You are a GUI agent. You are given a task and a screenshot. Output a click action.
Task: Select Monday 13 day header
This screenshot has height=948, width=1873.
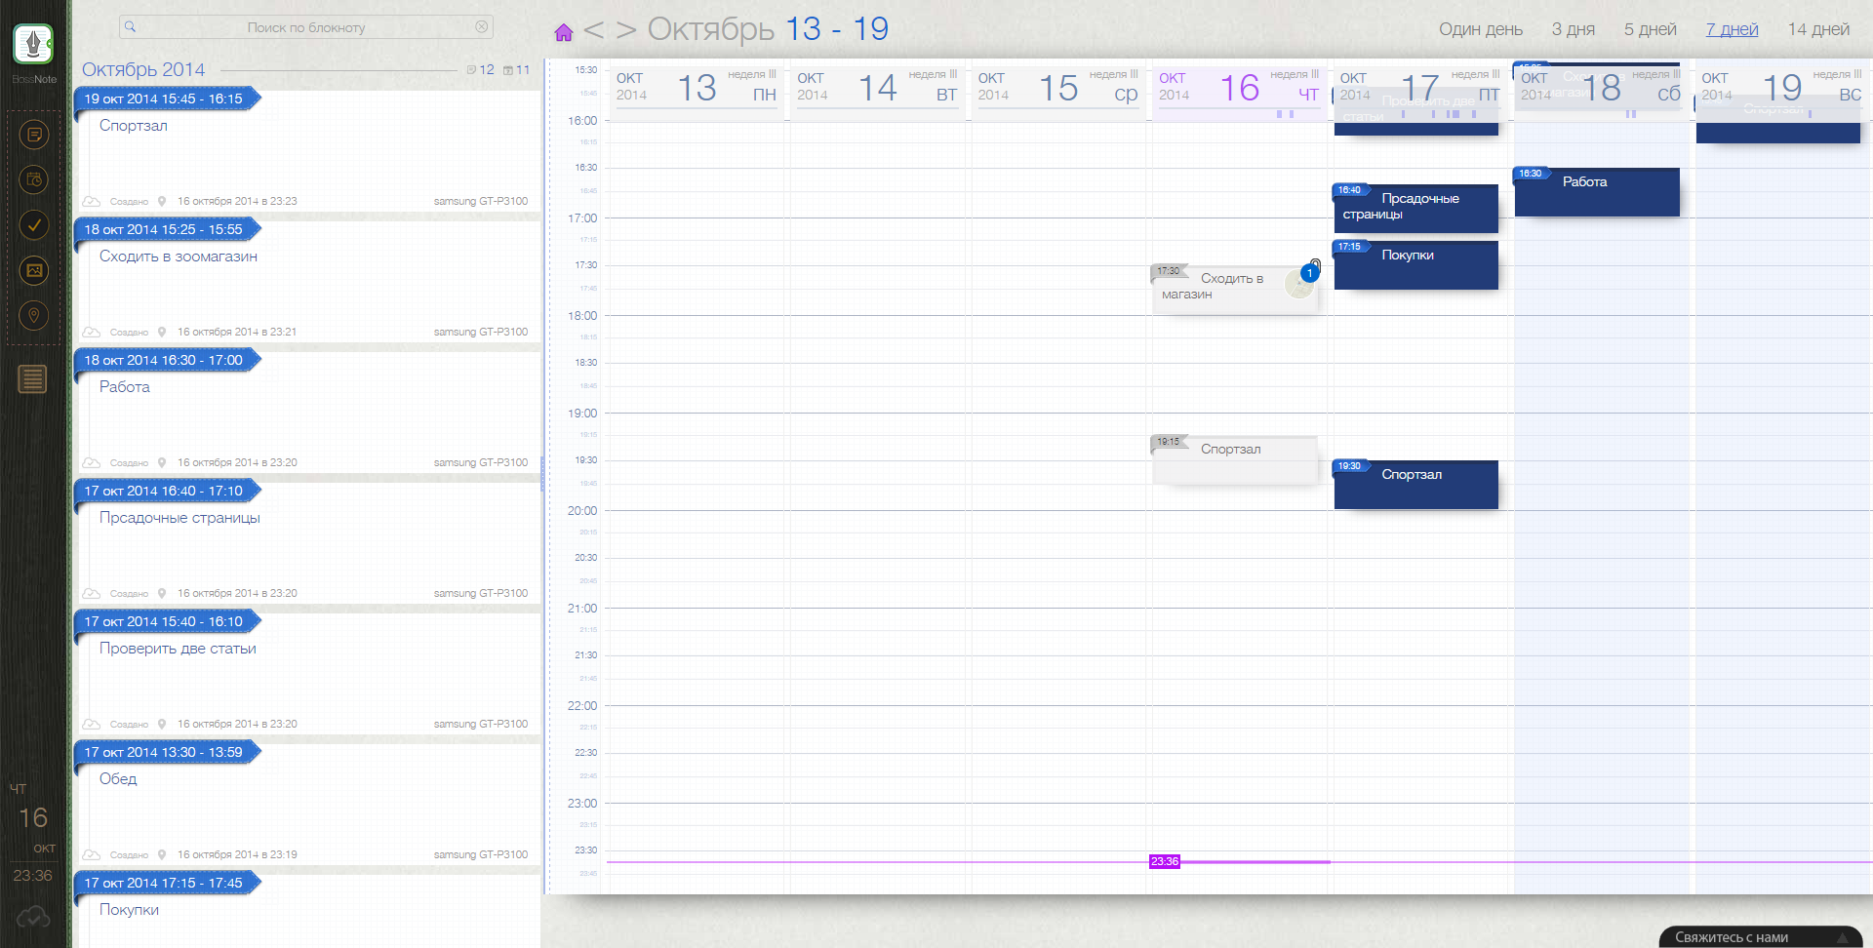tap(696, 88)
